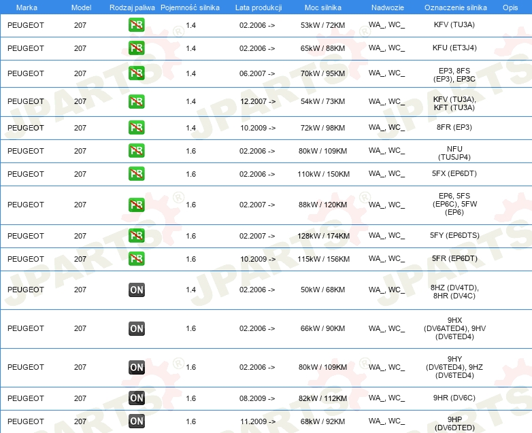Select engine code 9HX (DV6ATED4), 9HV (DV6TED4)
The image size is (532, 433).
click(x=454, y=328)
